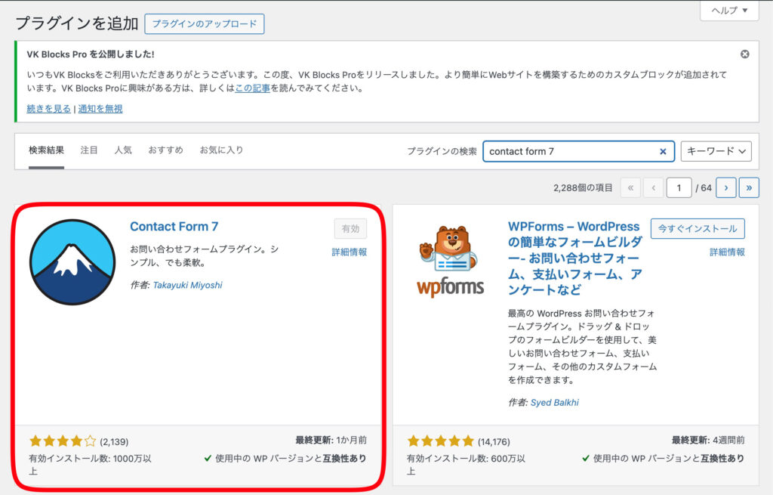The image size is (773, 495).
Task: Switch to the 人気 tab
Action: tap(123, 150)
